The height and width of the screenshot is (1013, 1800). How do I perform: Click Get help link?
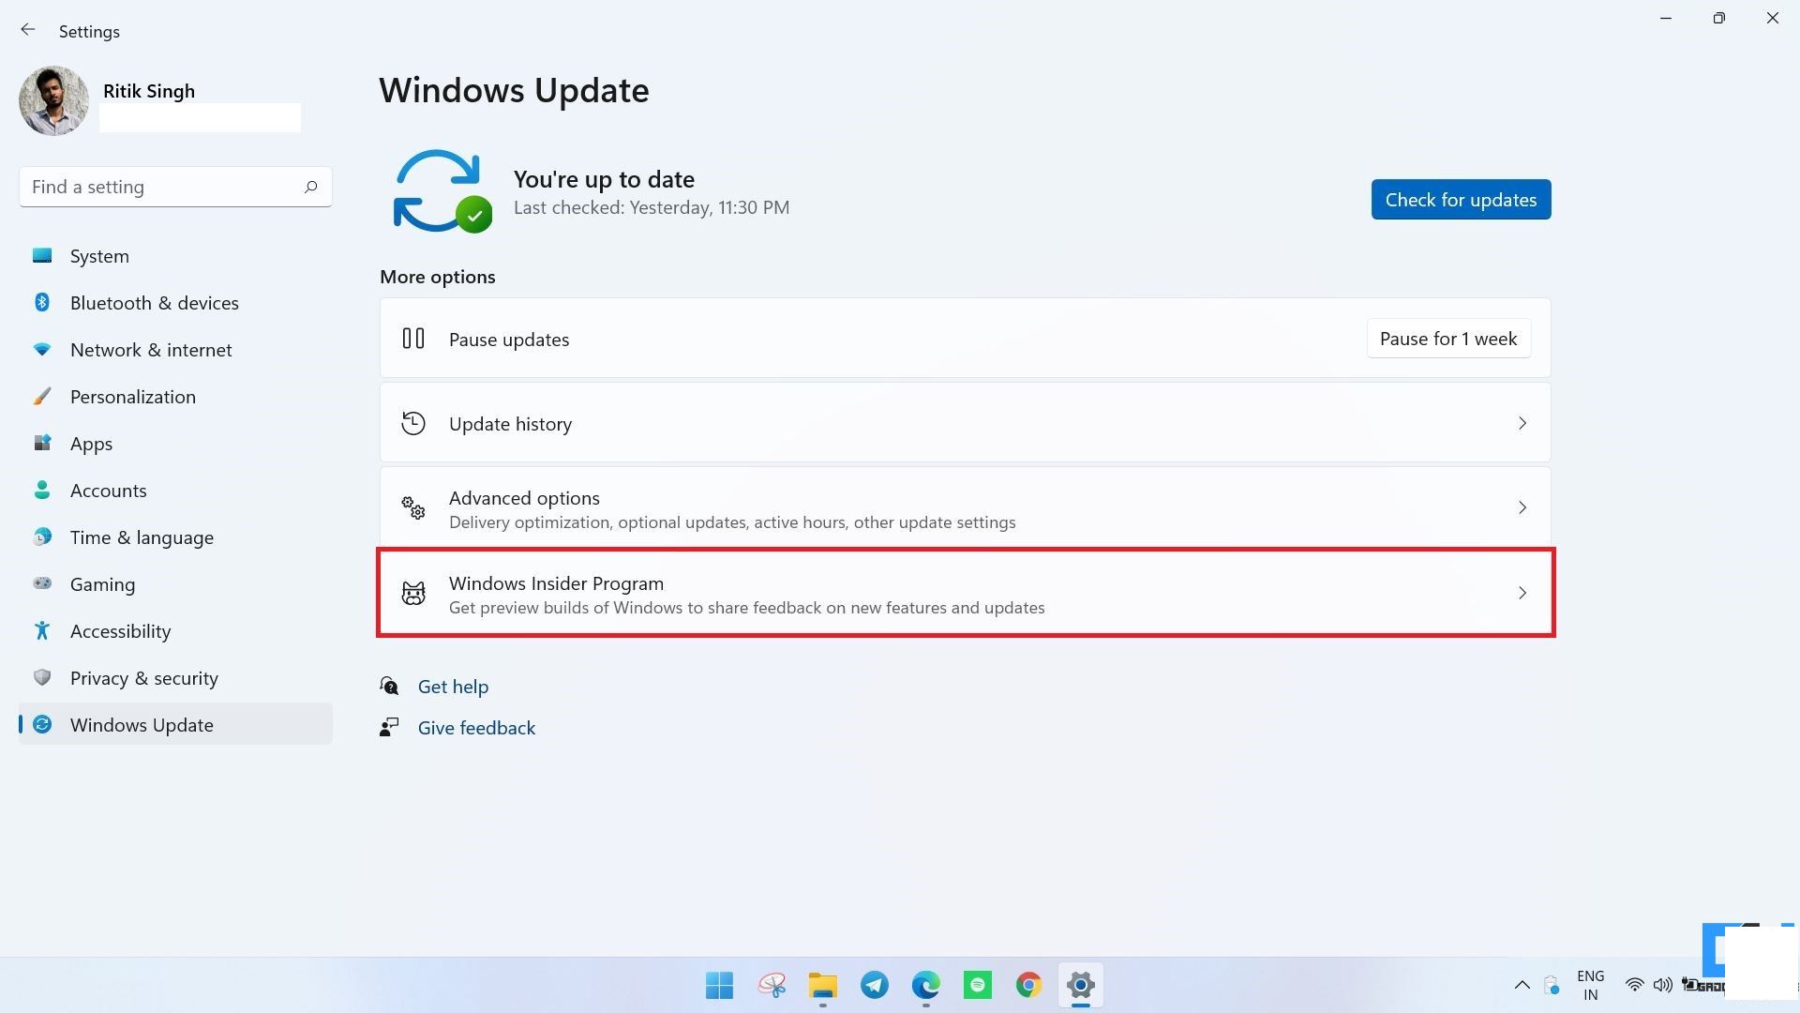point(453,686)
